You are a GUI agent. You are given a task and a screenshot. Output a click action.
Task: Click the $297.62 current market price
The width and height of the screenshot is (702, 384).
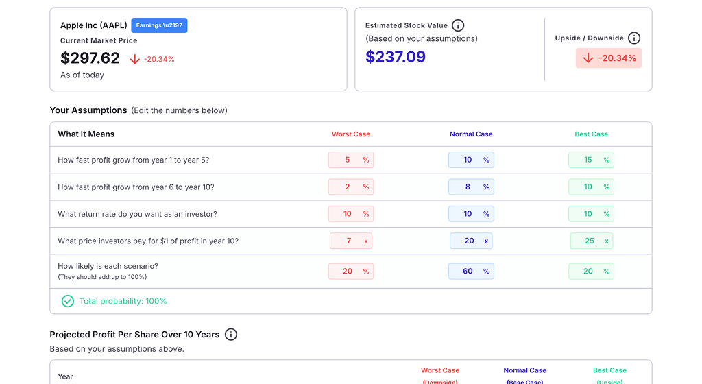90,58
